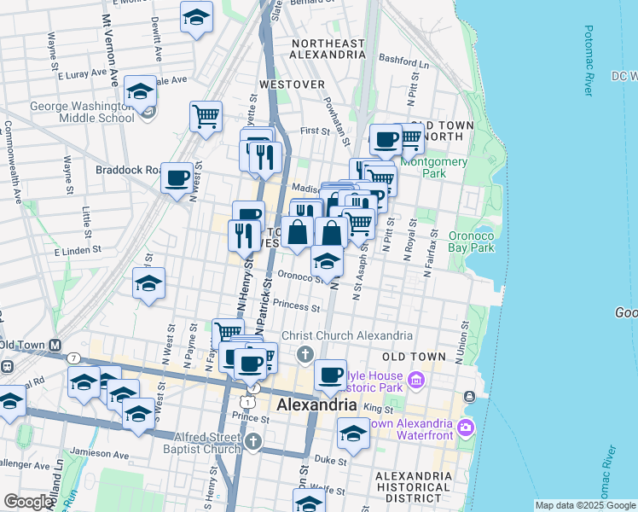Select the Alexandria city label
This screenshot has height=512, width=638.
[317, 405]
